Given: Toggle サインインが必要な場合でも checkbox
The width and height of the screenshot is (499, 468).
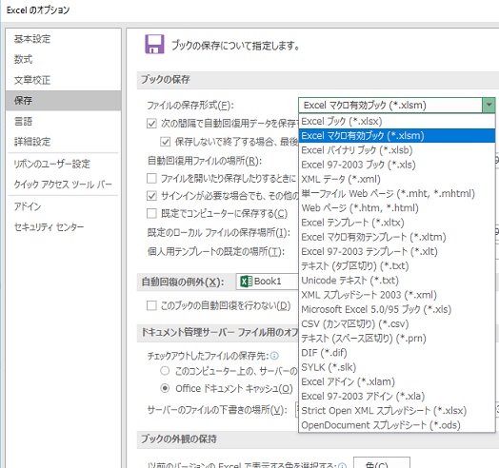Looking at the screenshot, I should [x=151, y=196].
